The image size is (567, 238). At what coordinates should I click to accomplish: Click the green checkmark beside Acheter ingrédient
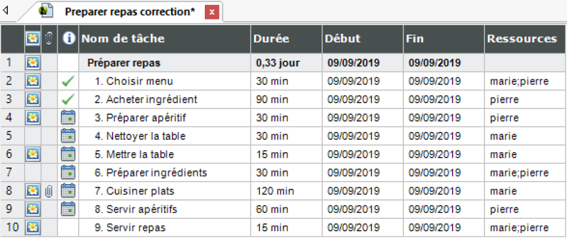pos(68,99)
